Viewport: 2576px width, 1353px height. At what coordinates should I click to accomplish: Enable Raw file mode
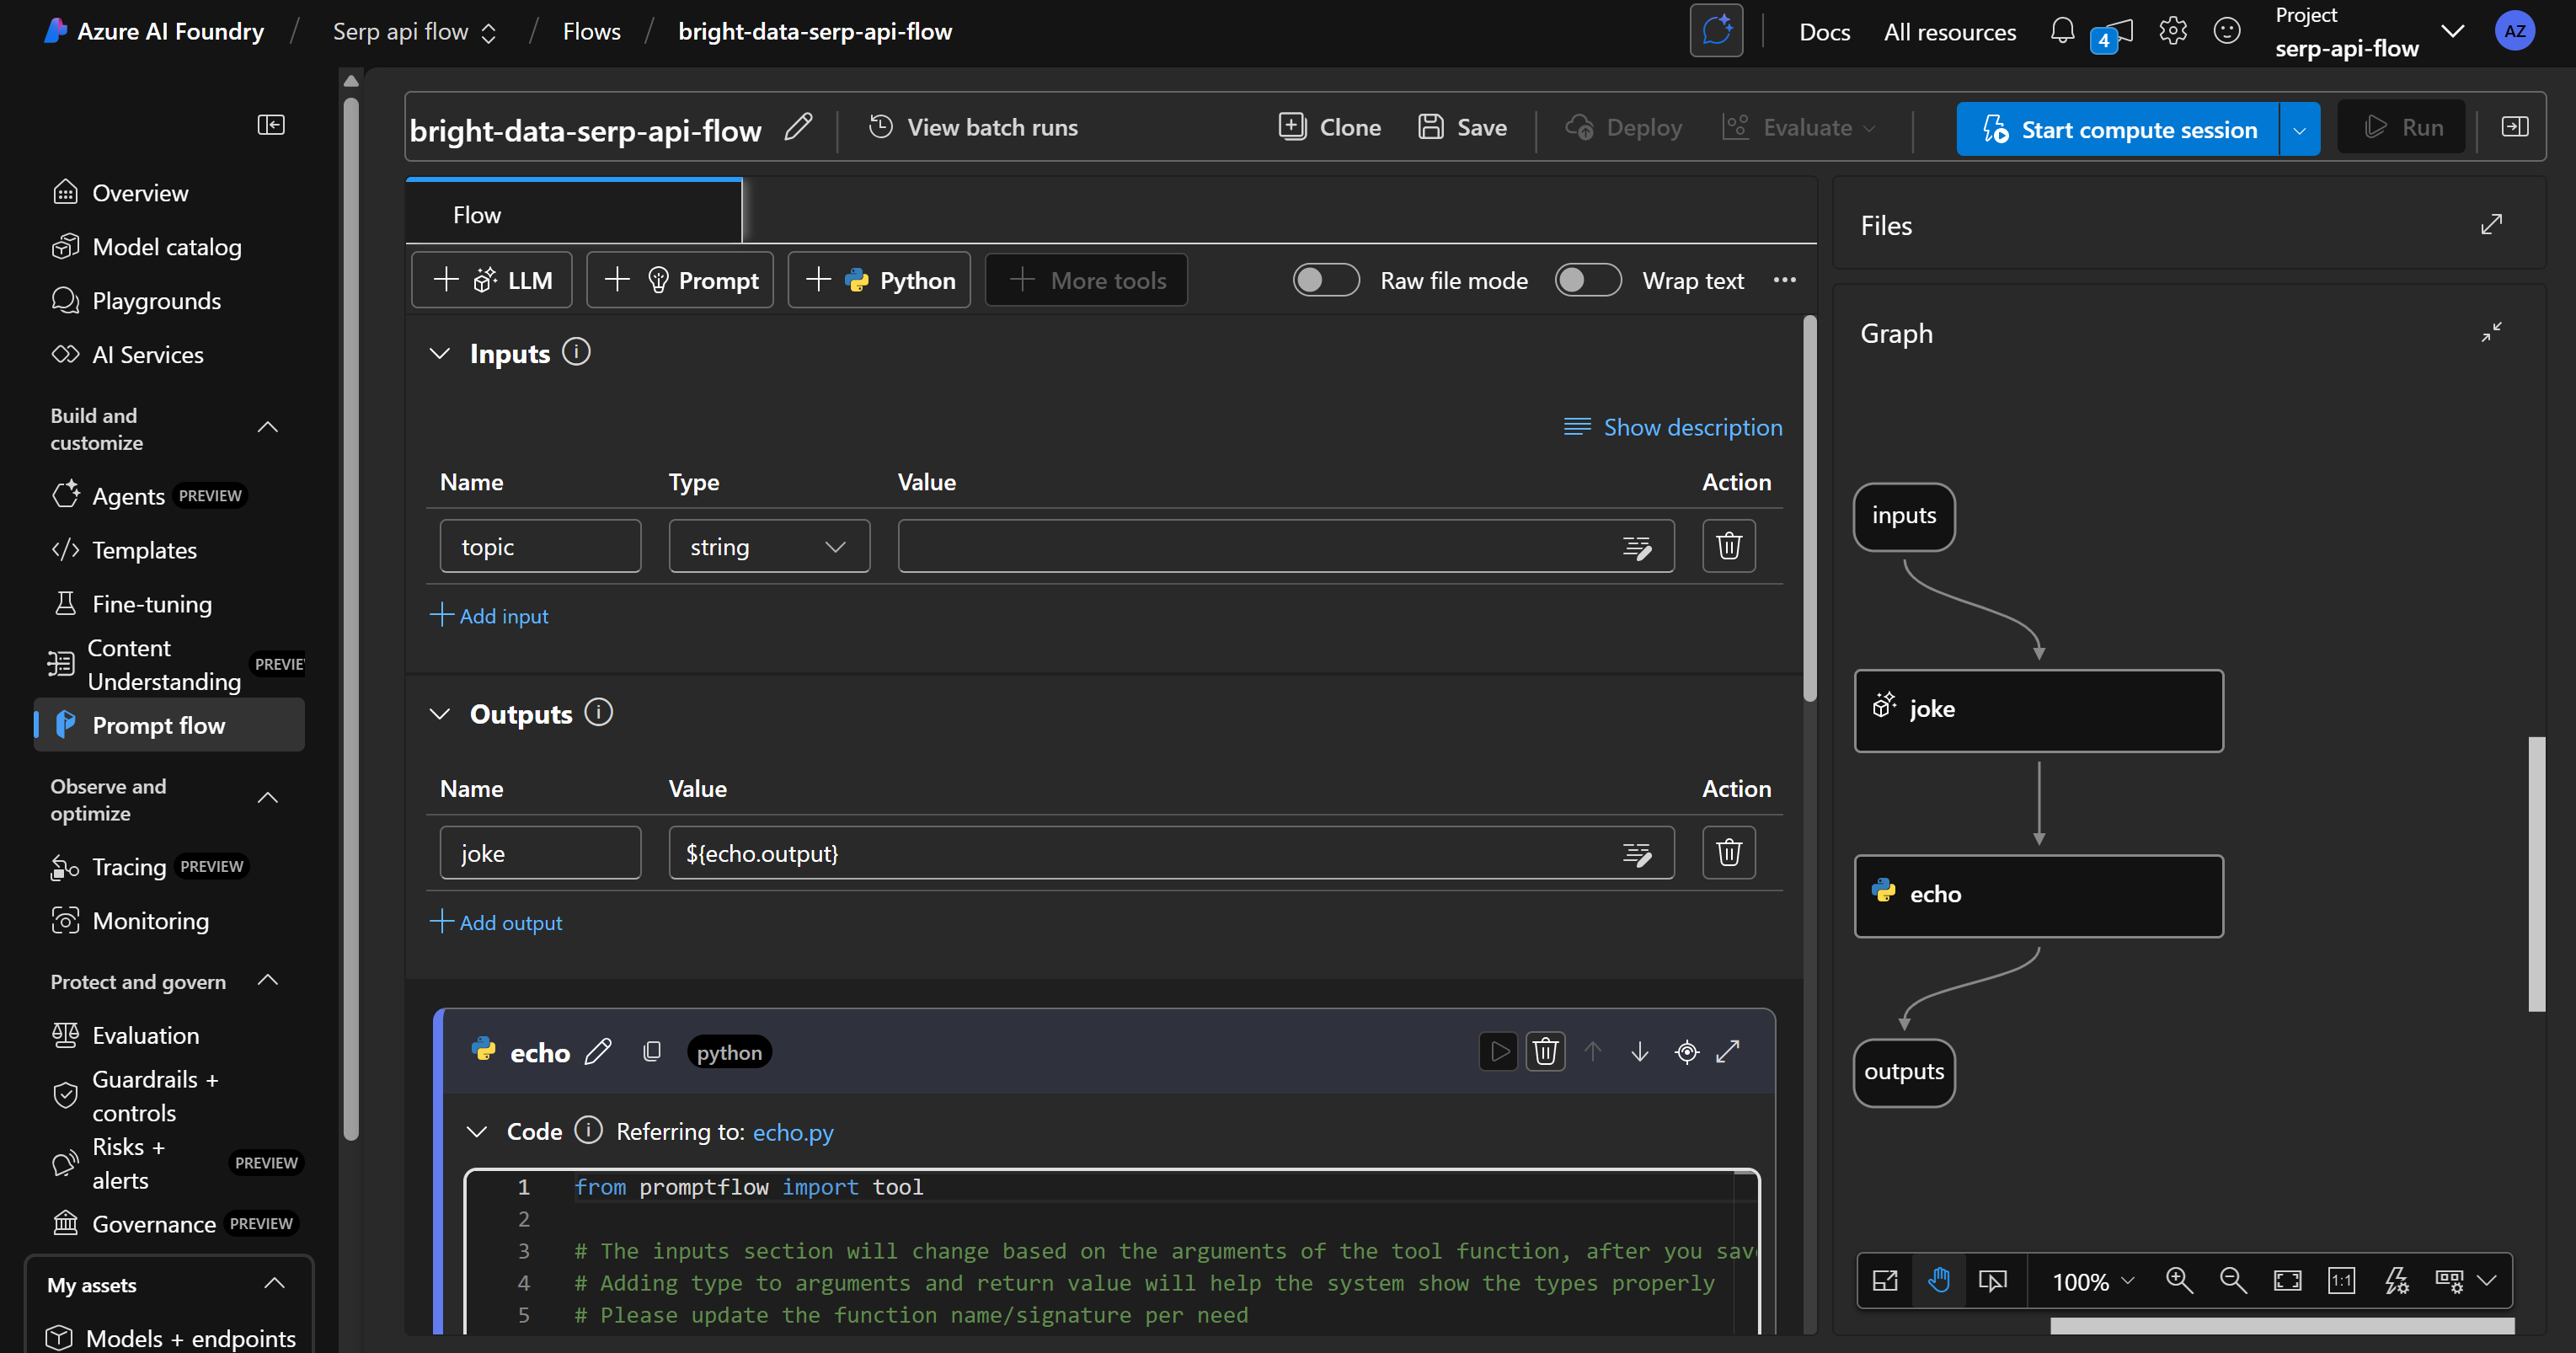coord(1326,280)
